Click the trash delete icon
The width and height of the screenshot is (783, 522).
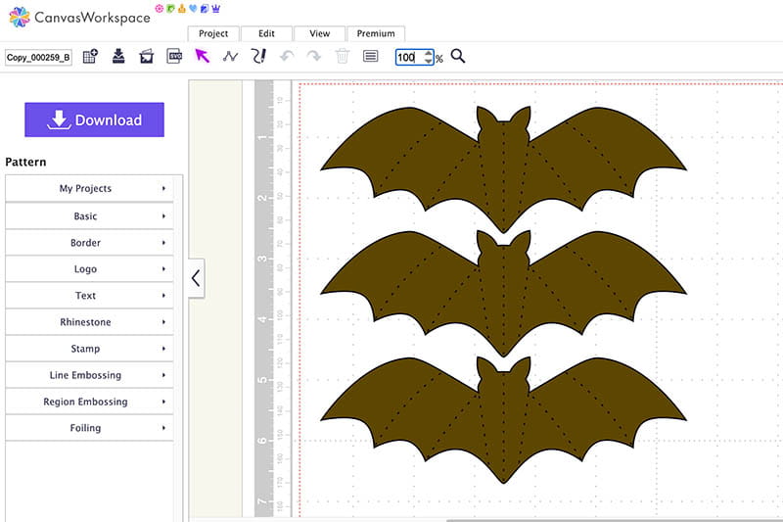coord(343,57)
